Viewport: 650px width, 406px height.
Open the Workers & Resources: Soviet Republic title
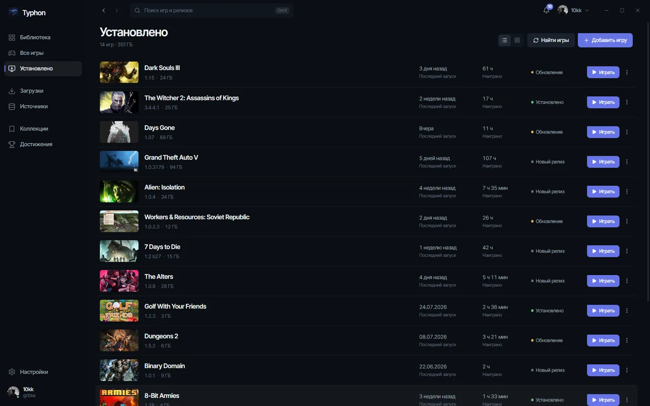pos(197,217)
